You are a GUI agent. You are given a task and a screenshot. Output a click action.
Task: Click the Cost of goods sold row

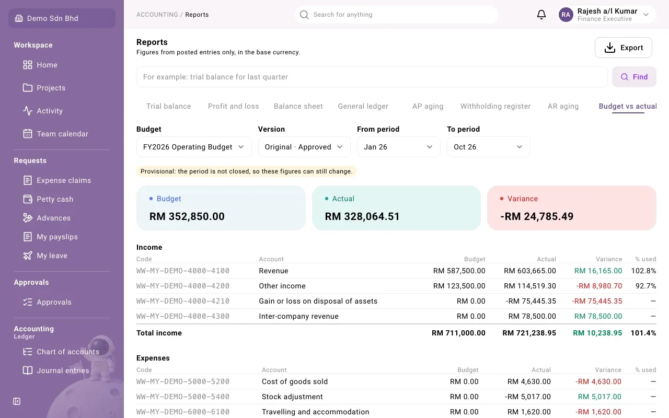click(x=396, y=381)
